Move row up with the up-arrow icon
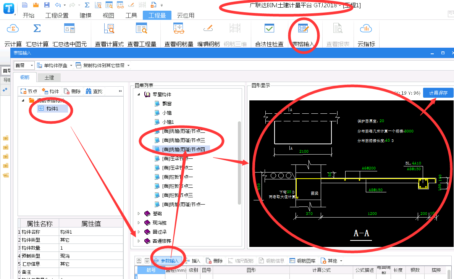This screenshot has width=454, height=279. [139, 261]
